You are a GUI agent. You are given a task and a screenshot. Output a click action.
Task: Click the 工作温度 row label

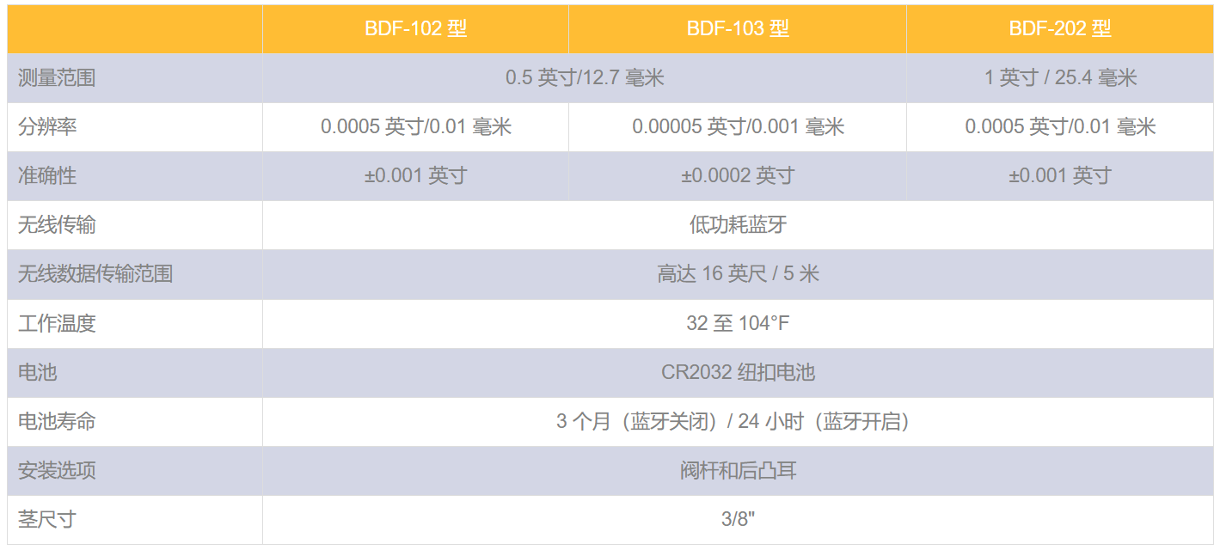tap(57, 324)
